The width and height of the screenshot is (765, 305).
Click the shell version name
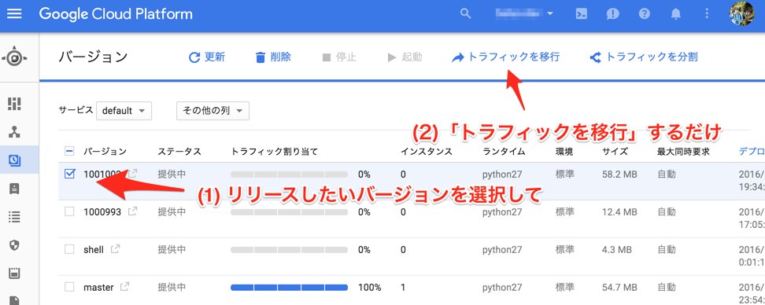pyautogui.click(x=94, y=249)
